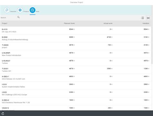The height and width of the screenshot is (116, 153).
Task: Click actual work 750 H for T-29000
Action: pos(110,45)
